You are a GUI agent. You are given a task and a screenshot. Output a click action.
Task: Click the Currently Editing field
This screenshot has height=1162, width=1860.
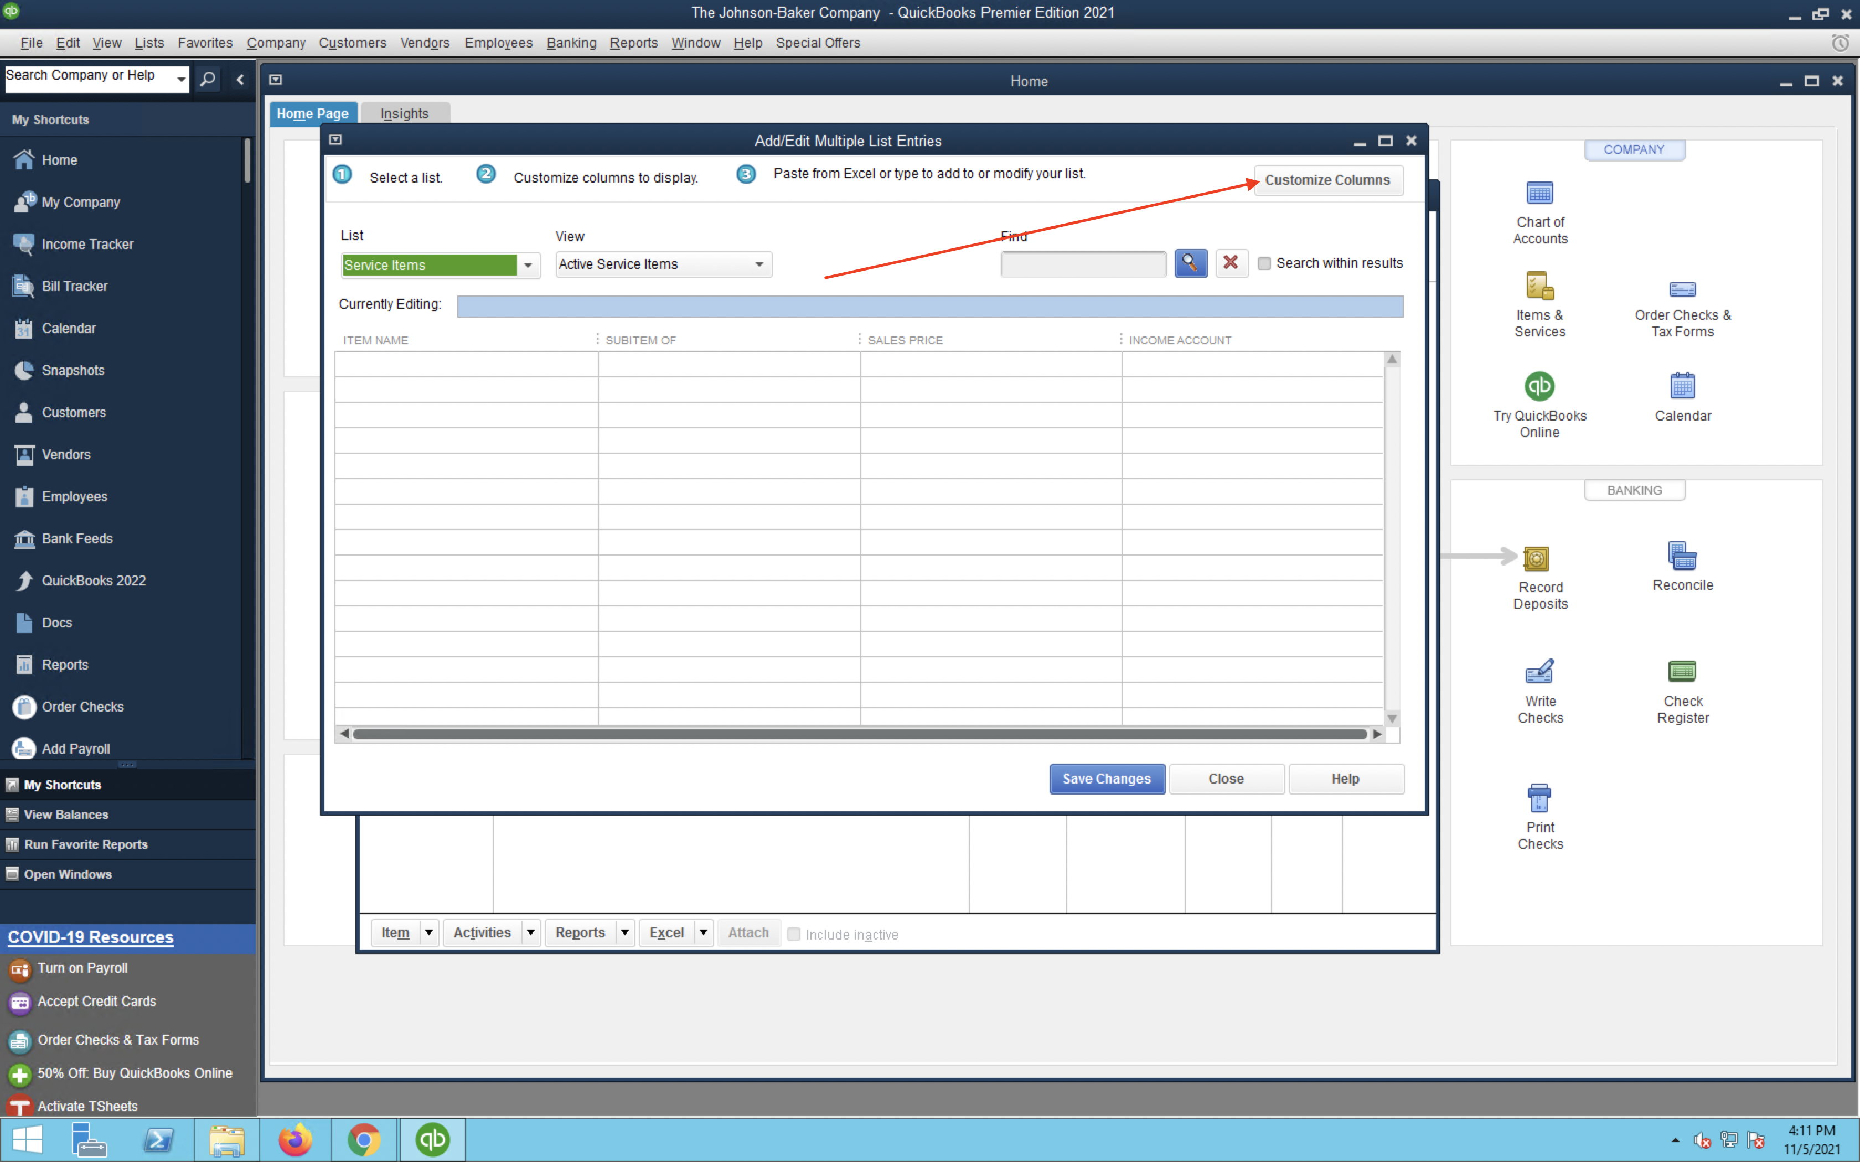coord(930,306)
